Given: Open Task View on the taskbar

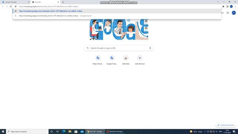Looking at the screenshot, I should (x=58, y=131).
